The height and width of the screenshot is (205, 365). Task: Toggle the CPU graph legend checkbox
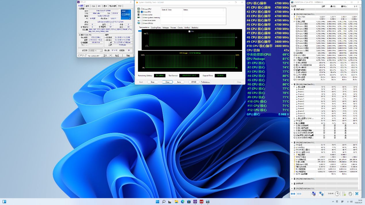(189, 31)
